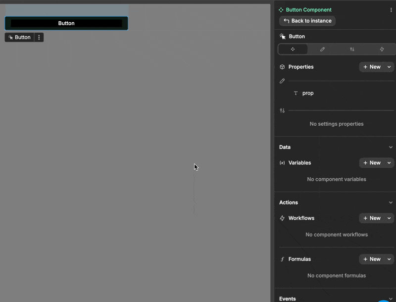Click the sliders icon above No settings properties
396x302 pixels.
click(282, 110)
